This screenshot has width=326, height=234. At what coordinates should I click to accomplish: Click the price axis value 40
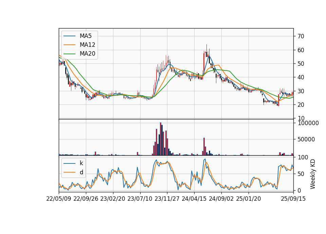point(301,77)
